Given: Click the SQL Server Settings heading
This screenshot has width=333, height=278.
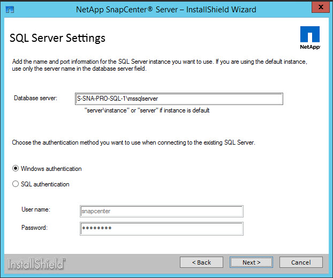Looking at the screenshot, I should click(x=57, y=38).
